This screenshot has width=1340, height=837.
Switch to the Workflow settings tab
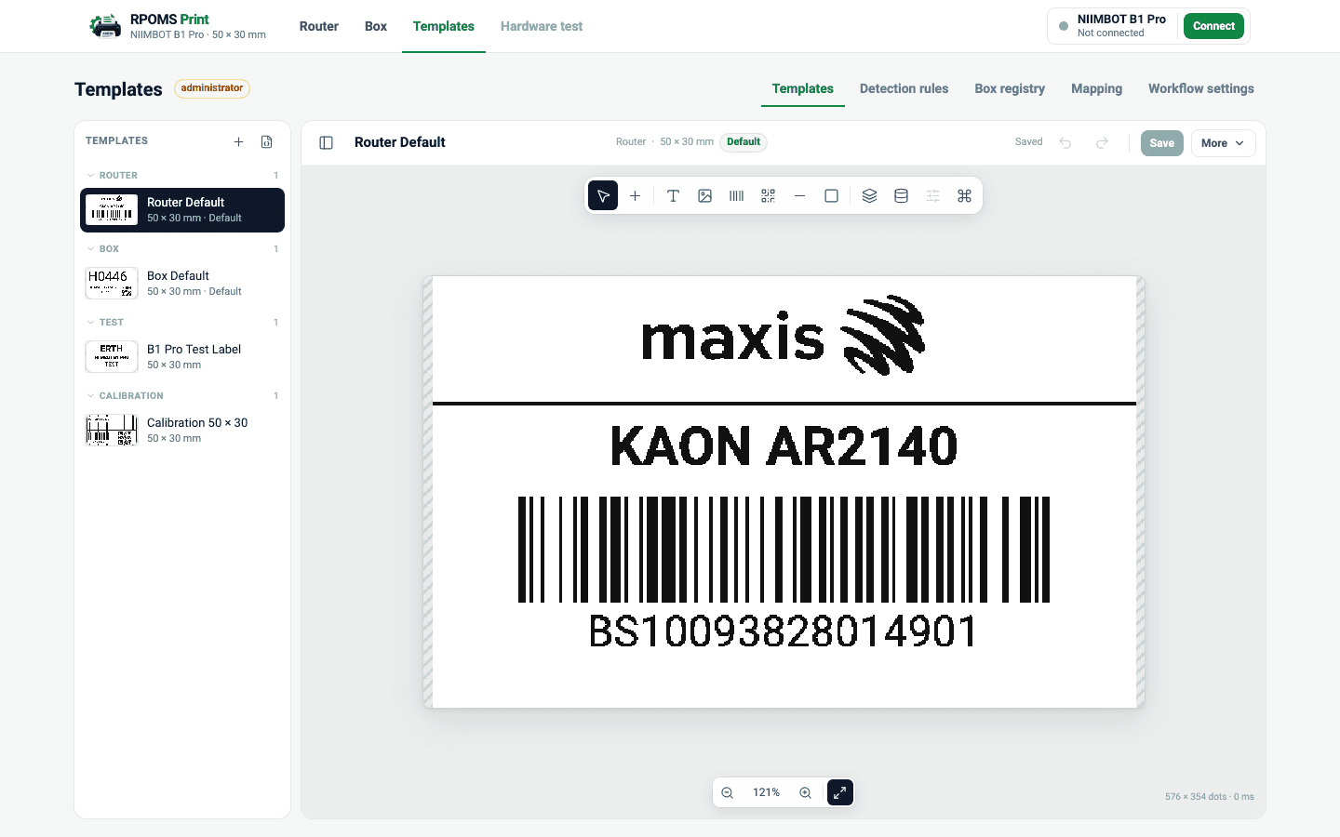click(1201, 88)
